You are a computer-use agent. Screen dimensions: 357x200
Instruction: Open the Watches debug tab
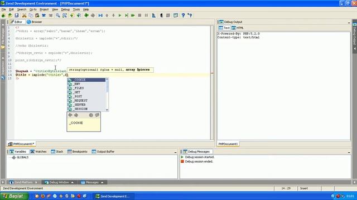pyautogui.click(x=38, y=152)
